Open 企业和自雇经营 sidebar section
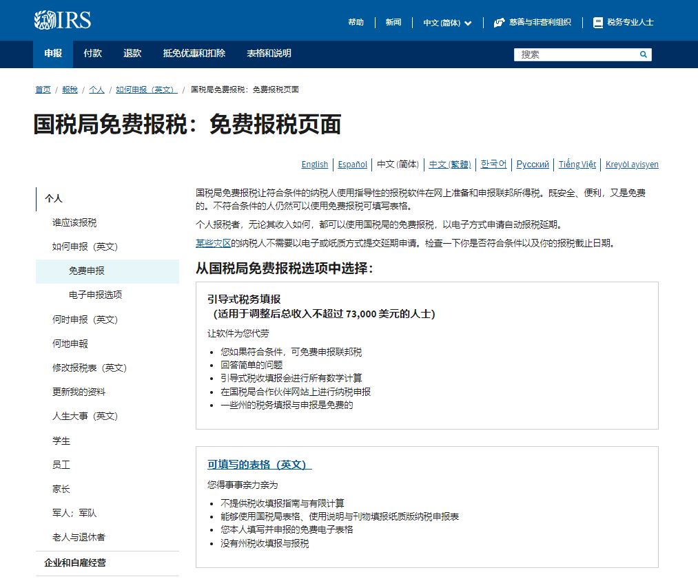698x579 pixels. click(x=75, y=563)
